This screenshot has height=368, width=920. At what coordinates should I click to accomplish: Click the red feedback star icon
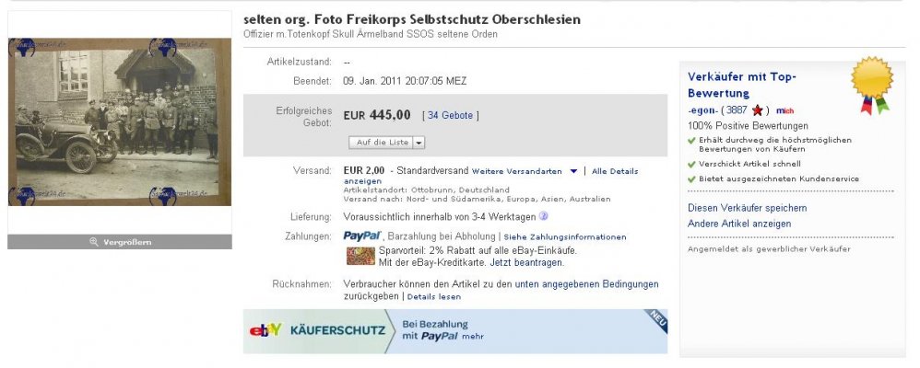tap(758, 110)
